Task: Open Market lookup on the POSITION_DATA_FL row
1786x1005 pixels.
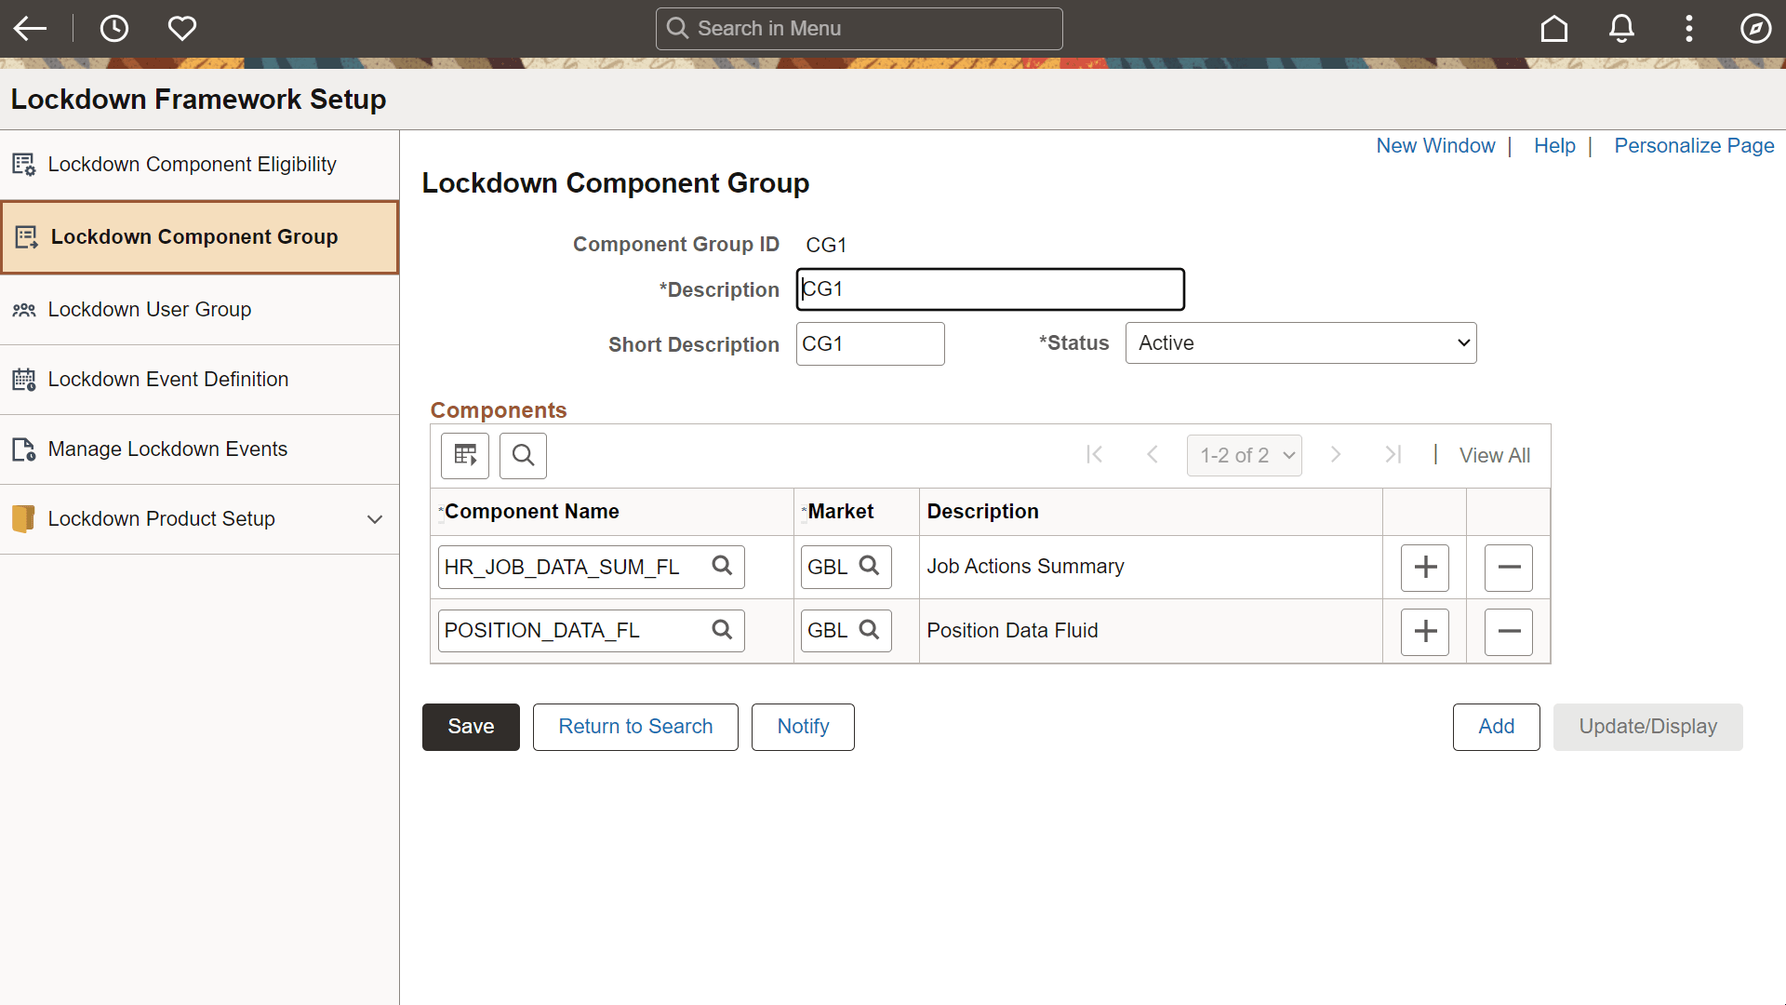Action: [x=870, y=630]
